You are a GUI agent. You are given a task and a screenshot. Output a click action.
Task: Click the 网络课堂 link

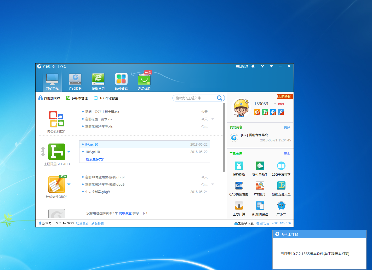point(125,213)
